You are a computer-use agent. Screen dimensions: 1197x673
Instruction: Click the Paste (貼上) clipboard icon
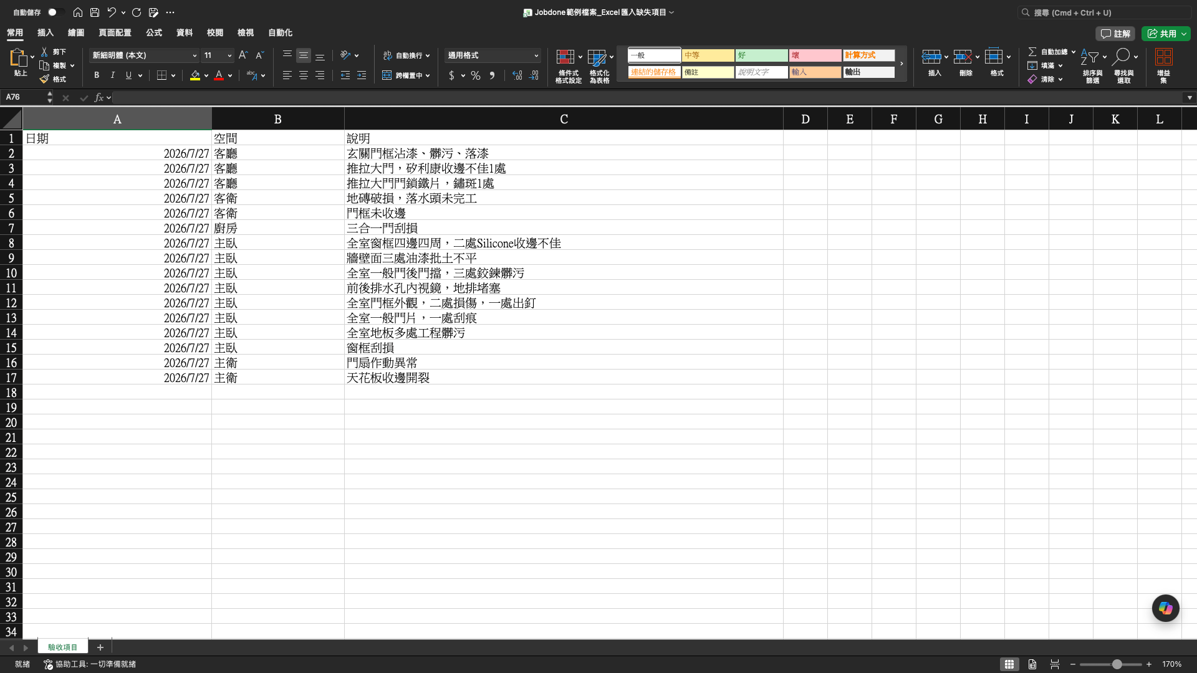point(18,59)
